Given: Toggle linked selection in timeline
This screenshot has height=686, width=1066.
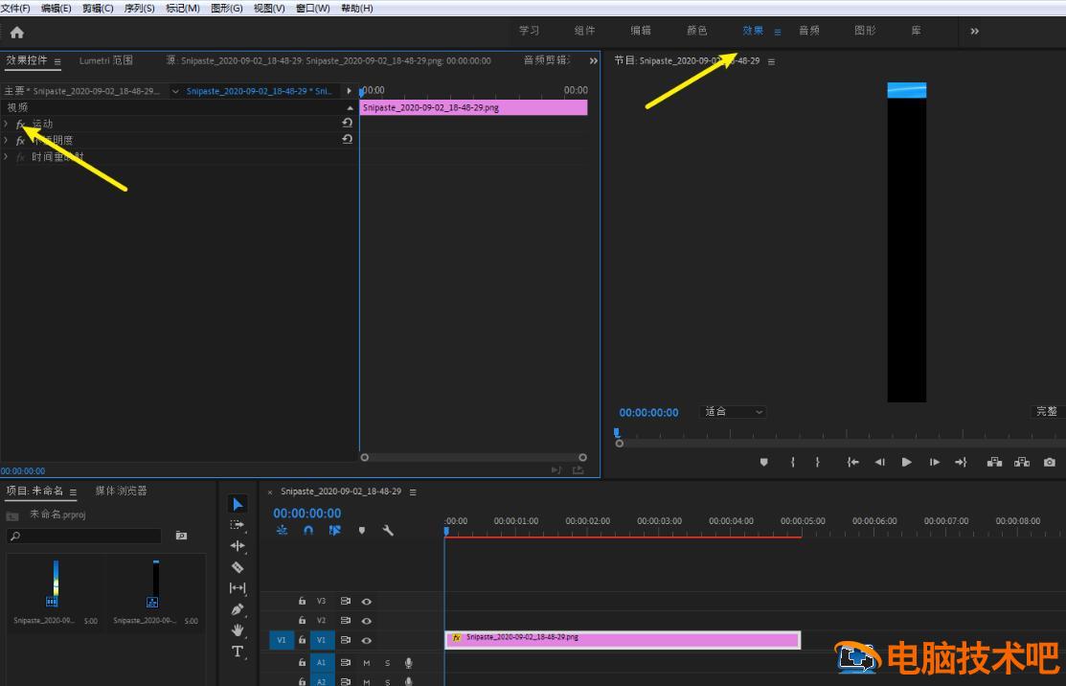Looking at the screenshot, I should pos(334,530).
